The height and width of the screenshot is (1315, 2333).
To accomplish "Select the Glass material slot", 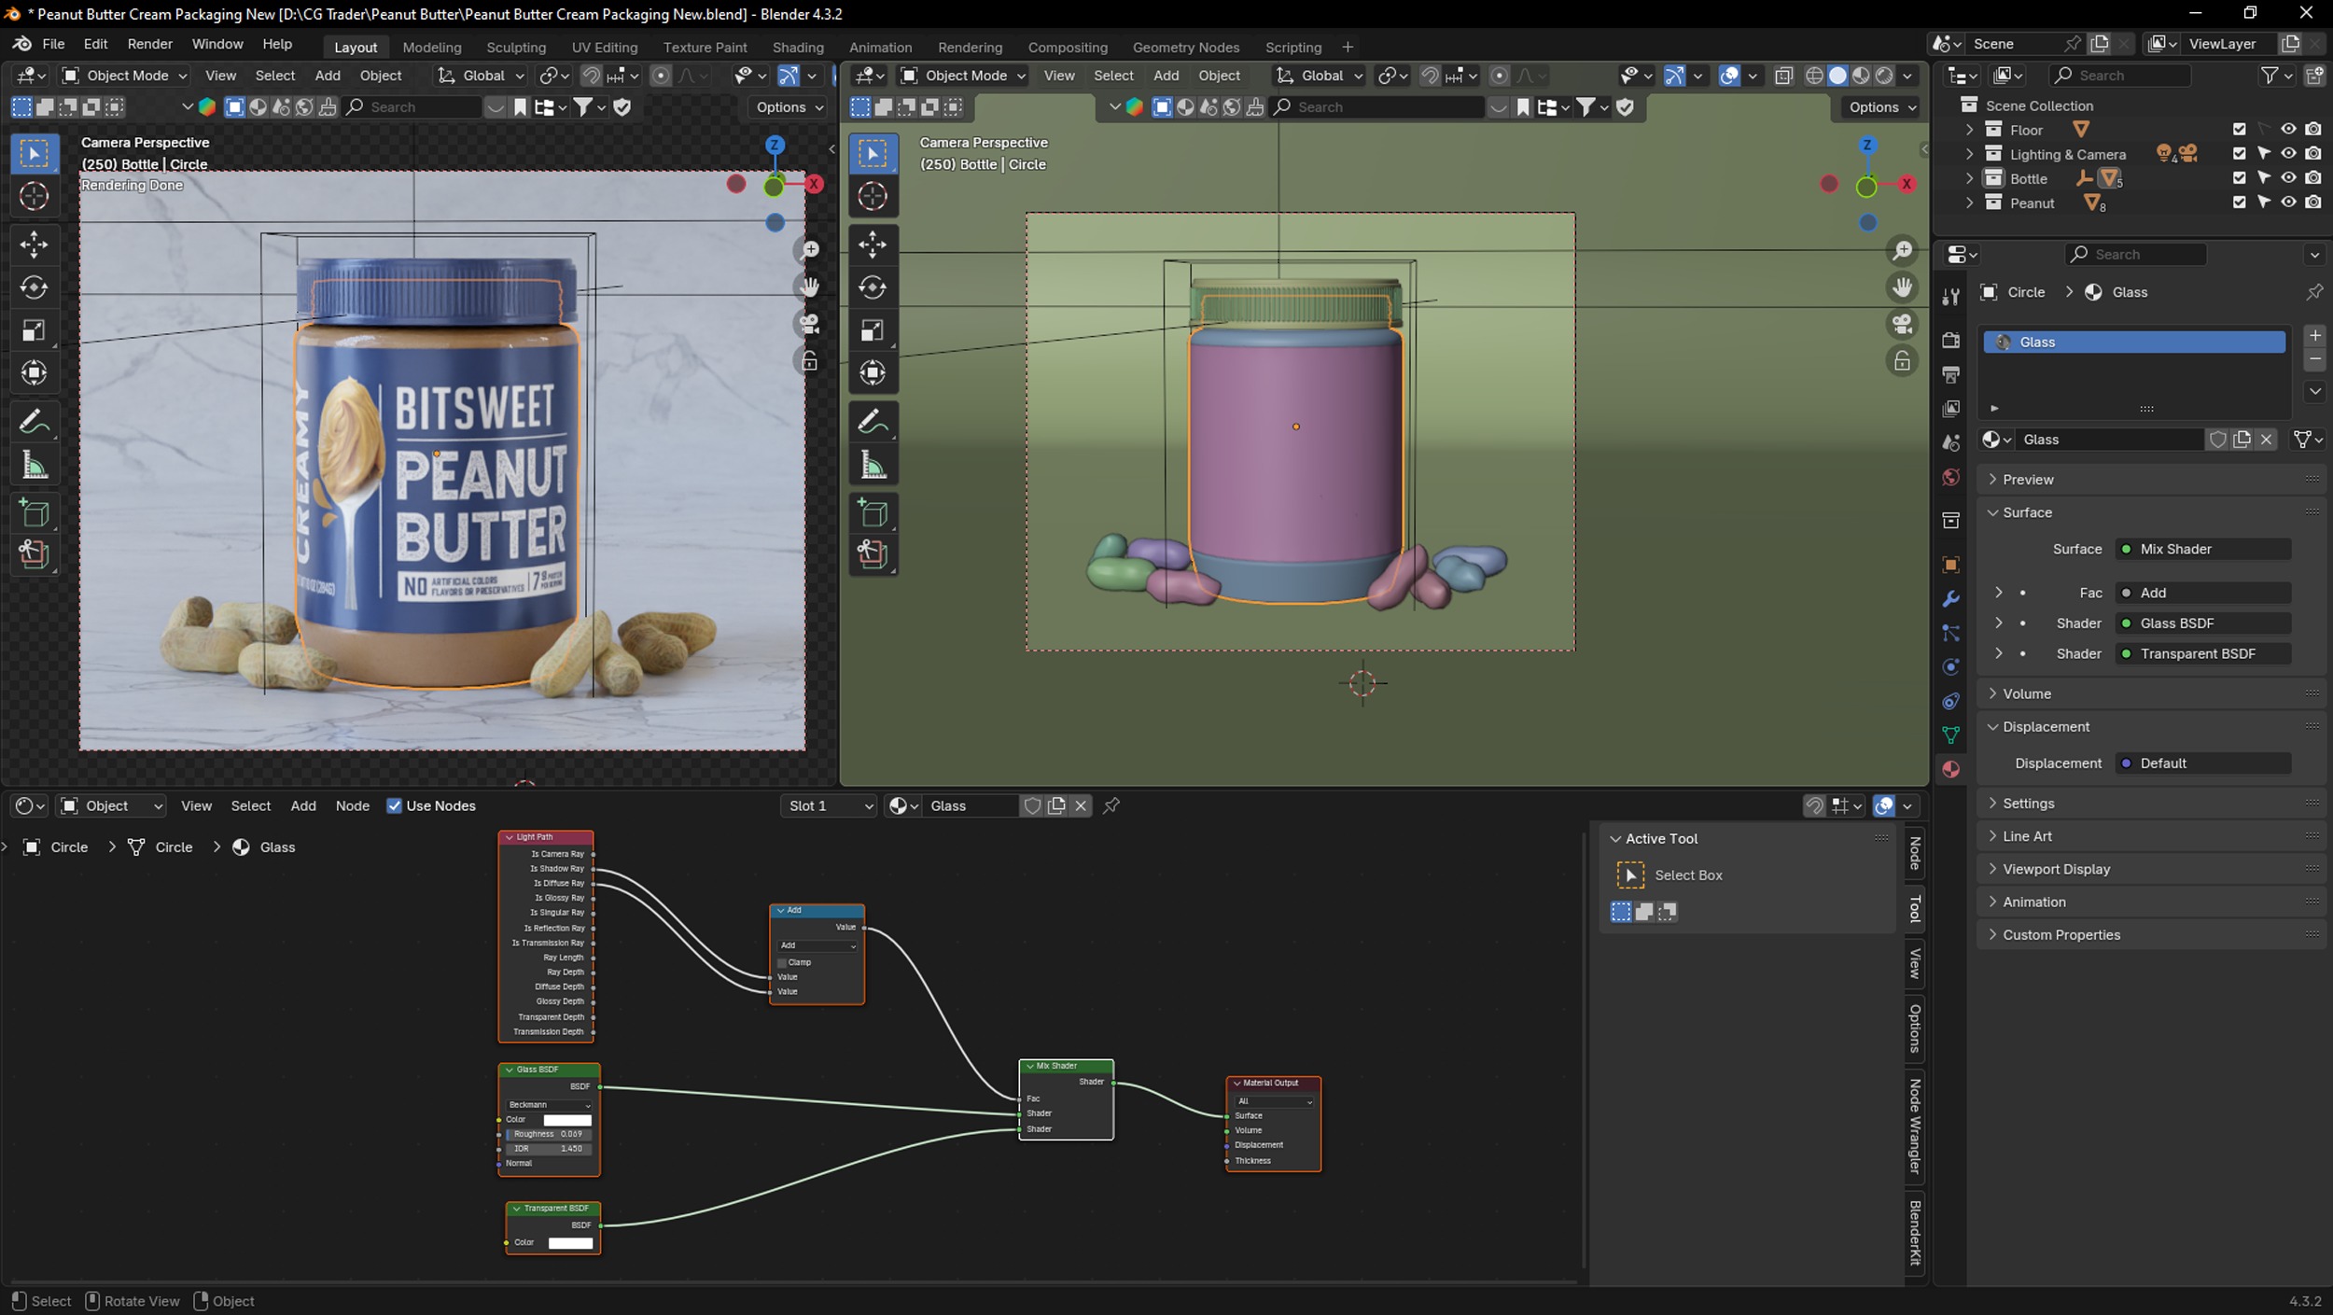I will point(2133,343).
